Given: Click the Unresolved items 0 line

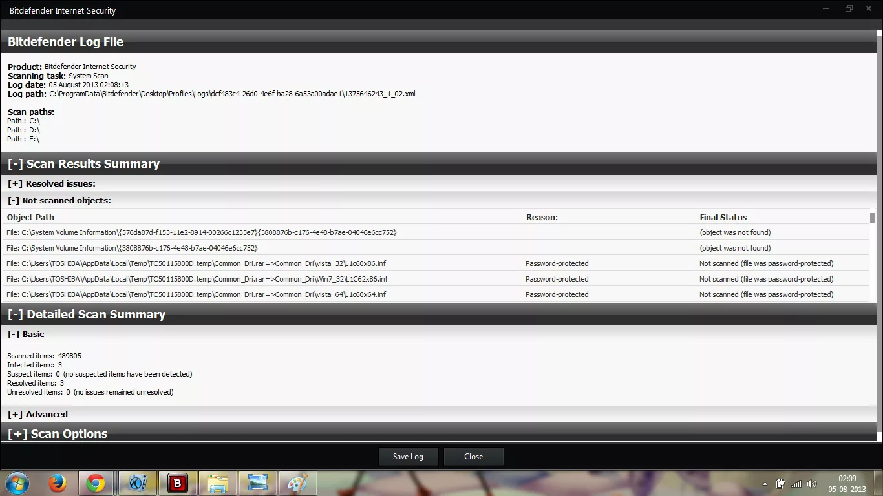Looking at the screenshot, I should (x=90, y=392).
